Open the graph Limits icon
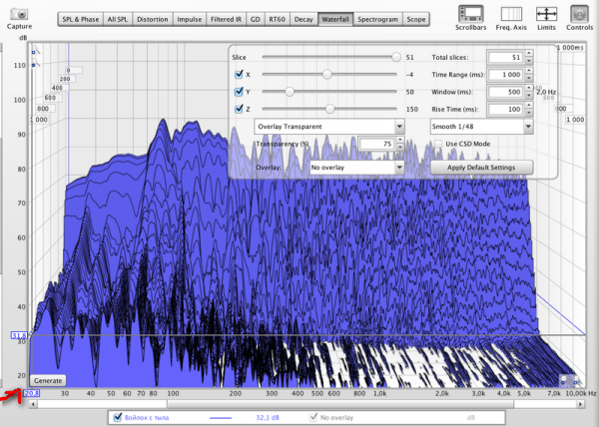The height and width of the screenshot is (427, 599). pyautogui.click(x=547, y=14)
